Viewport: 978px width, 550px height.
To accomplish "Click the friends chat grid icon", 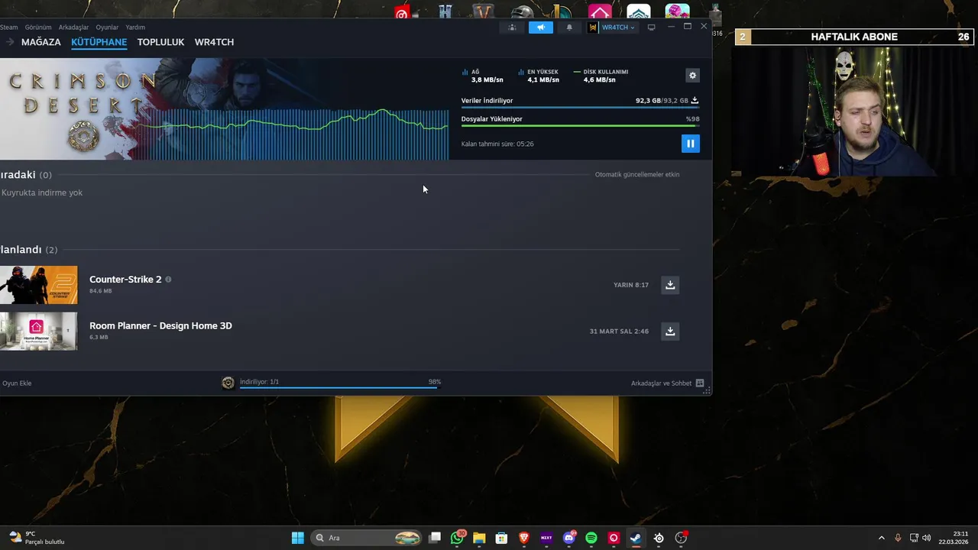I will pyautogui.click(x=700, y=383).
